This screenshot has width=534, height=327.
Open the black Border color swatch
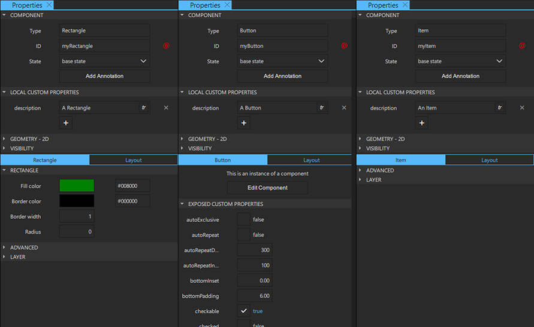77,201
